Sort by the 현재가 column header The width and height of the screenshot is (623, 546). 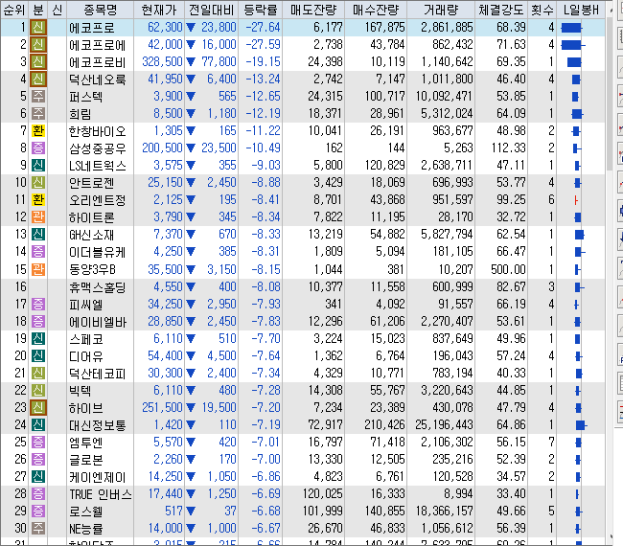[159, 10]
